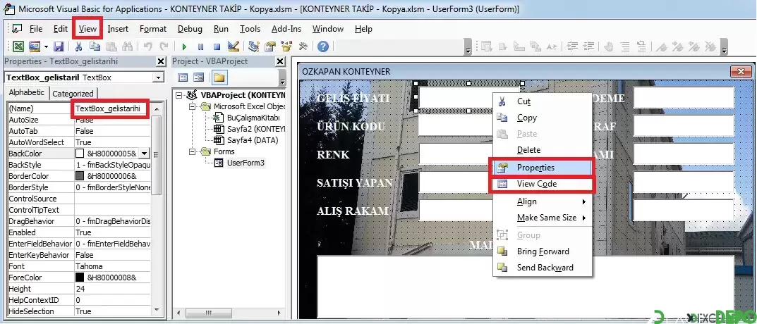Click the ForeColor black color swatch
Screen dimensions: 757x324
tap(80, 278)
